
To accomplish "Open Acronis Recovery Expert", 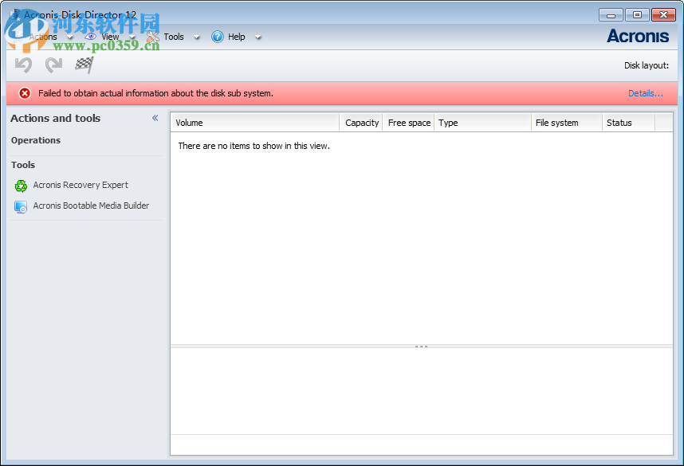I will pos(79,185).
